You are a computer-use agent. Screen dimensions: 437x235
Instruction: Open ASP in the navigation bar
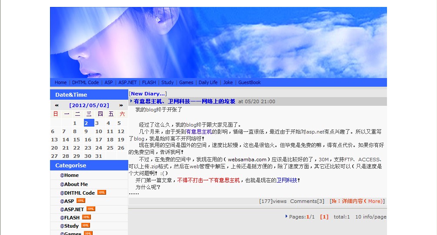pyautogui.click(x=109, y=82)
